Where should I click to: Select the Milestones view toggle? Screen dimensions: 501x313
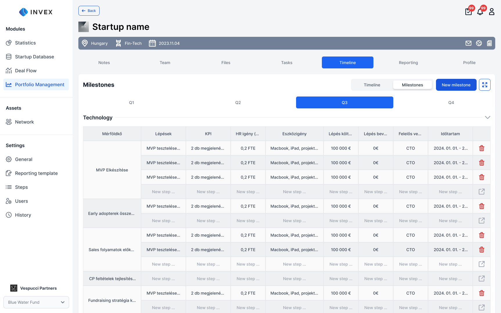(412, 85)
